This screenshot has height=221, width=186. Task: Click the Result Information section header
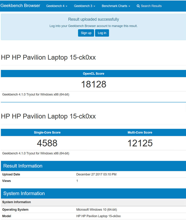click(94, 166)
